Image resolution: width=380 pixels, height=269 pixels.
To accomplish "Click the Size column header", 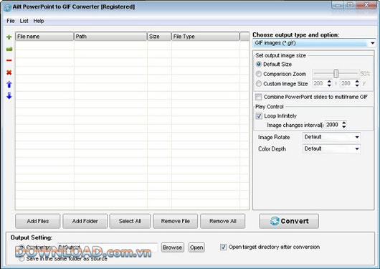I will 159,37.
